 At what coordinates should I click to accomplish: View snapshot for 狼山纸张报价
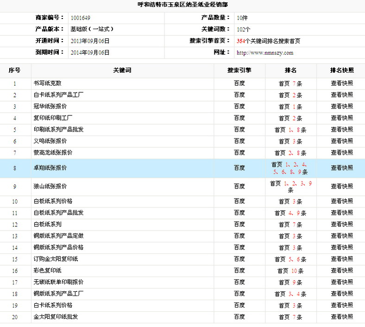tap(342, 186)
